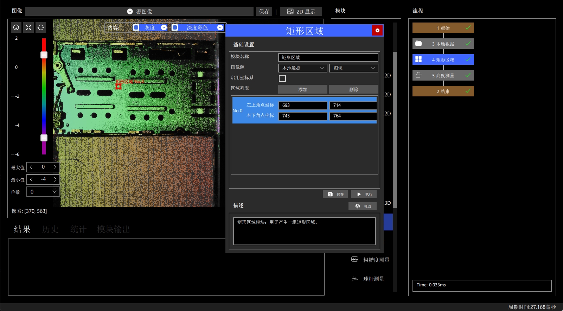Click the 保存 button in image toolbar
The width and height of the screenshot is (563, 311).
[264, 12]
